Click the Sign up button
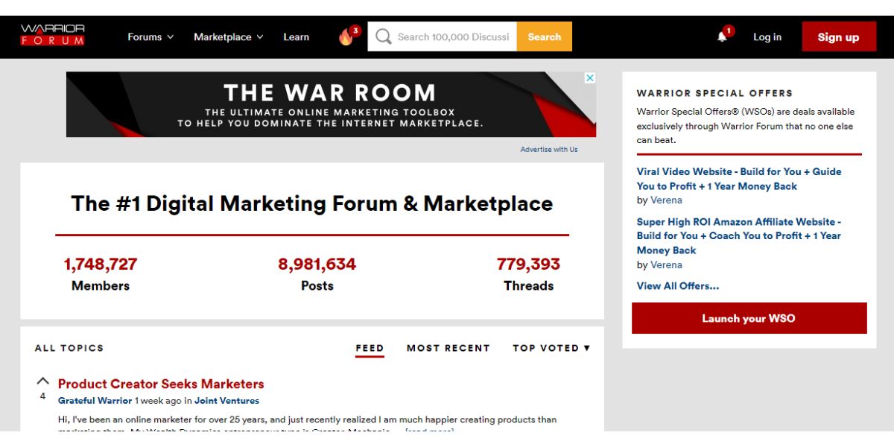 pyautogui.click(x=838, y=37)
